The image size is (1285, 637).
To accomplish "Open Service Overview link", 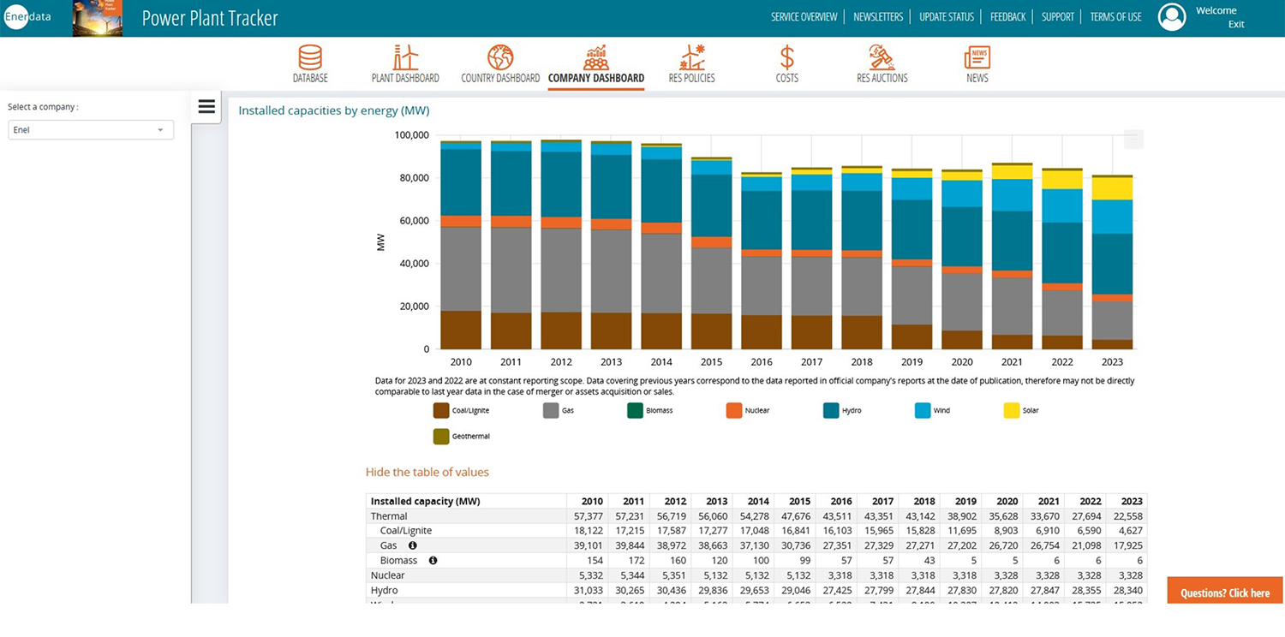I will pyautogui.click(x=804, y=17).
